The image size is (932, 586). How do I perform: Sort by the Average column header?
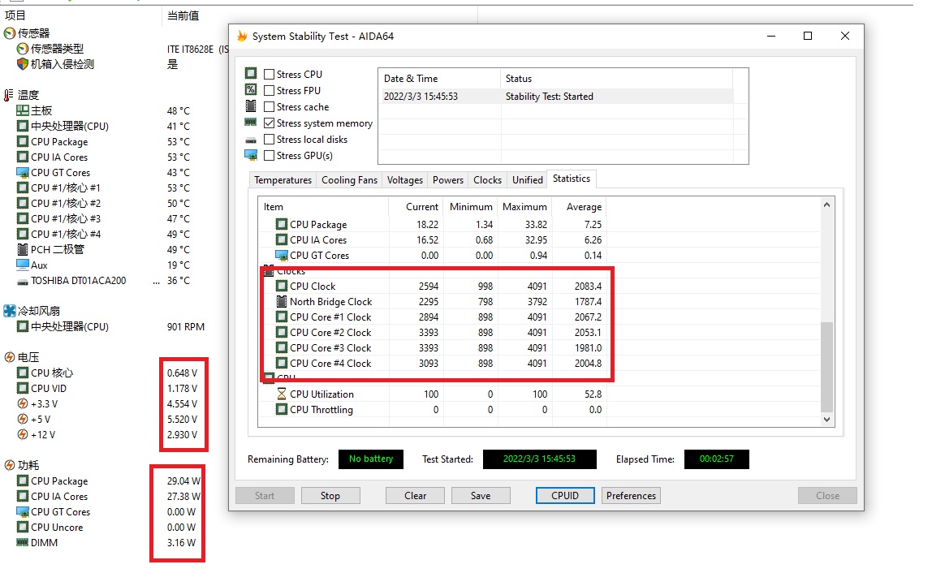(583, 207)
